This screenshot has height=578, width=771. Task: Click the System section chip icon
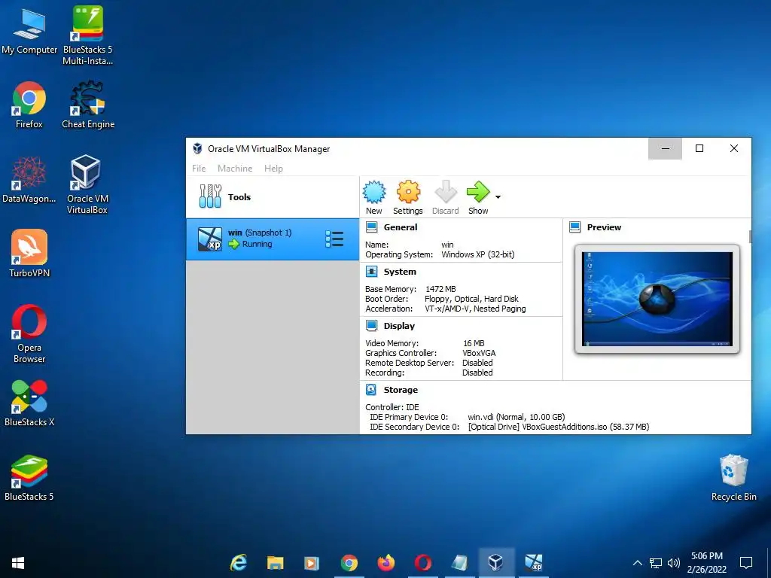(372, 271)
